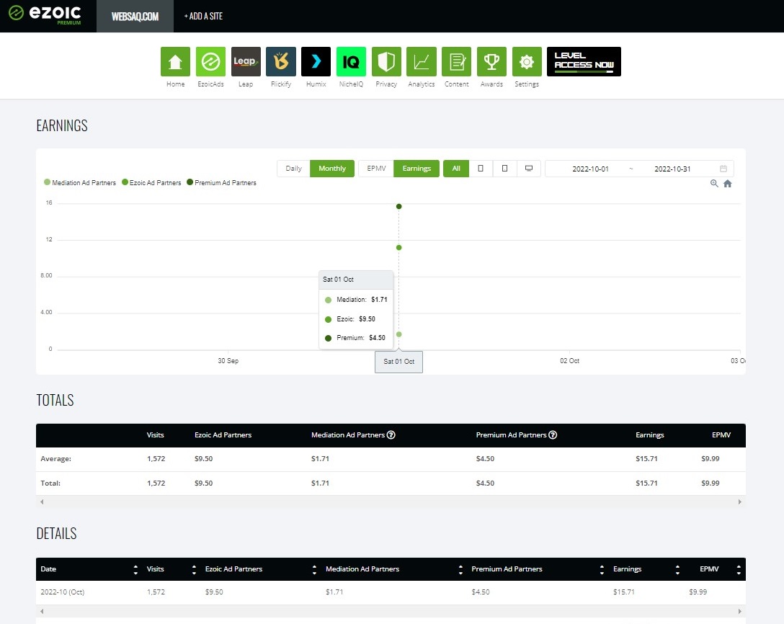The image size is (784, 624).
Task: Open the Privacy shield icon
Action: click(386, 61)
